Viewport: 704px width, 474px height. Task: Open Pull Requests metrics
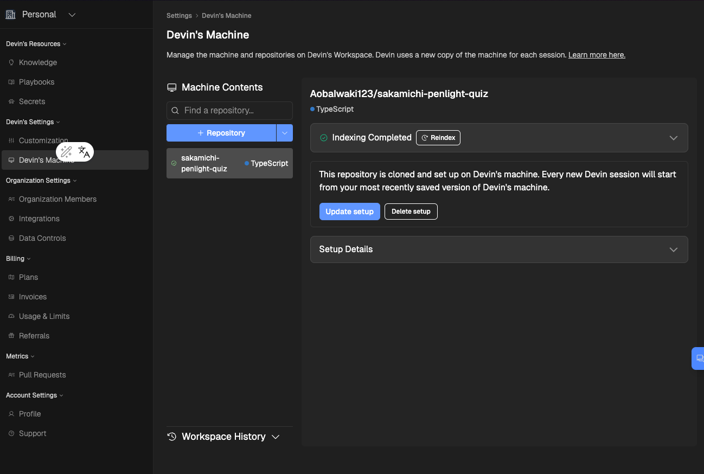pos(42,375)
